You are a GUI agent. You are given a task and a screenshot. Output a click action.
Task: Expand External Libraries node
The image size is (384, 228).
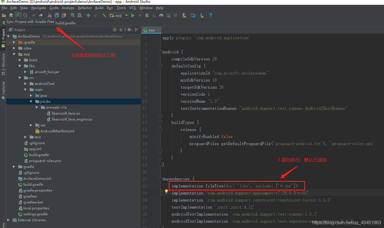pyautogui.click(x=8, y=220)
